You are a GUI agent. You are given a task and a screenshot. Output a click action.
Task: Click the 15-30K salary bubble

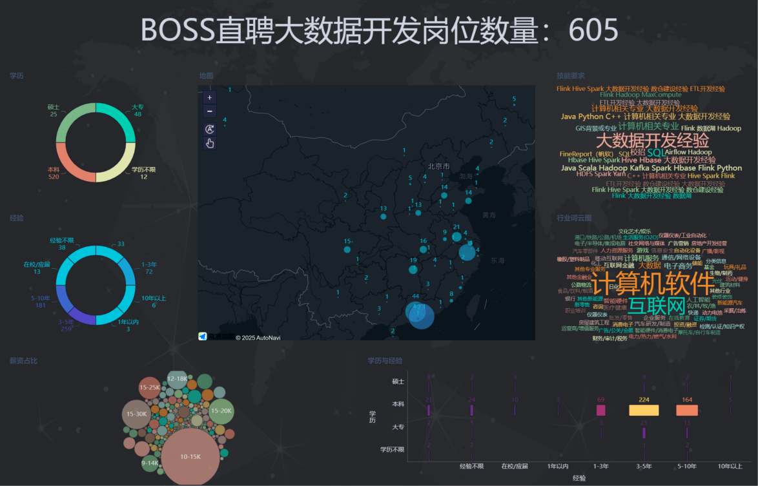click(137, 414)
